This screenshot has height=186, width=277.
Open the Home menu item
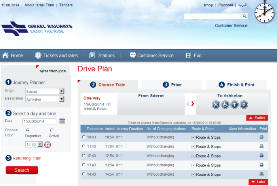coord(17,56)
